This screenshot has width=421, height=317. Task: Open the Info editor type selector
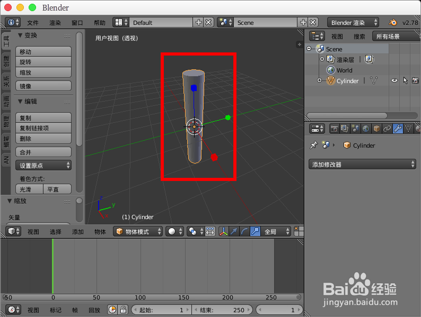tap(13, 22)
